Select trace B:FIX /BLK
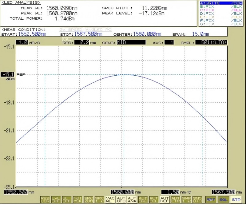This screenshot has height=205, width=246. coord(221,7)
